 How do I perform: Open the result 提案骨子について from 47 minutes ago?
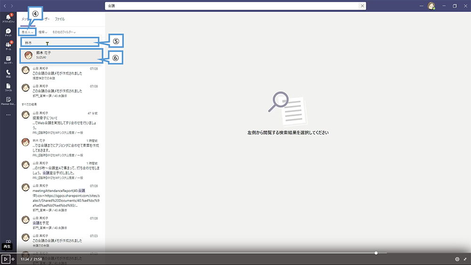pyautogui.click(x=61, y=123)
